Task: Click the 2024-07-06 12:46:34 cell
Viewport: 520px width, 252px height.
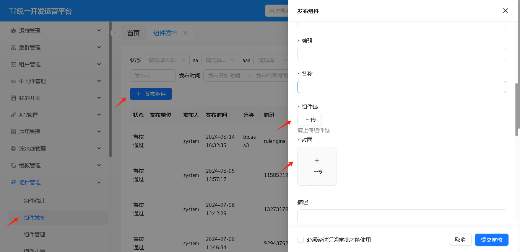Action: pyautogui.click(x=220, y=243)
